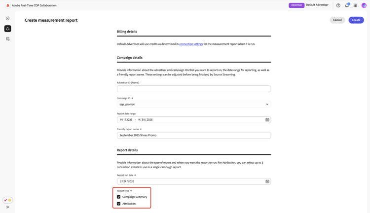Open the first sidebar navigation icon
Viewport: 370px width, 213px height.
coord(8,18)
